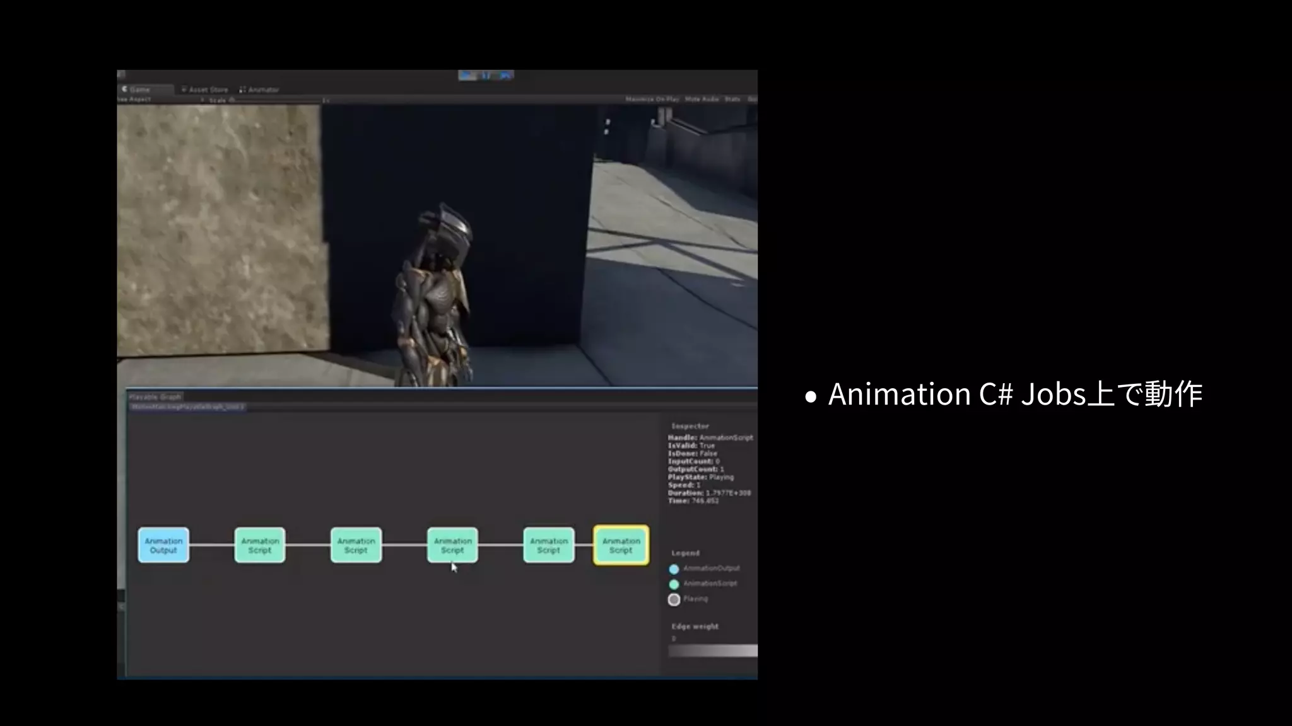Click the Legend heading
Screen dimensions: 1292x726
point(686,553)
